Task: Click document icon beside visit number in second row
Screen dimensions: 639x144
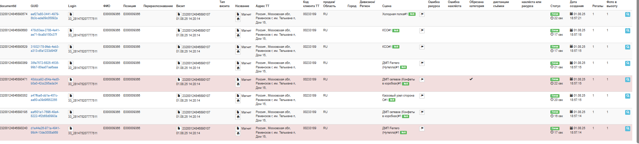Action: click(x=179, y=31)
